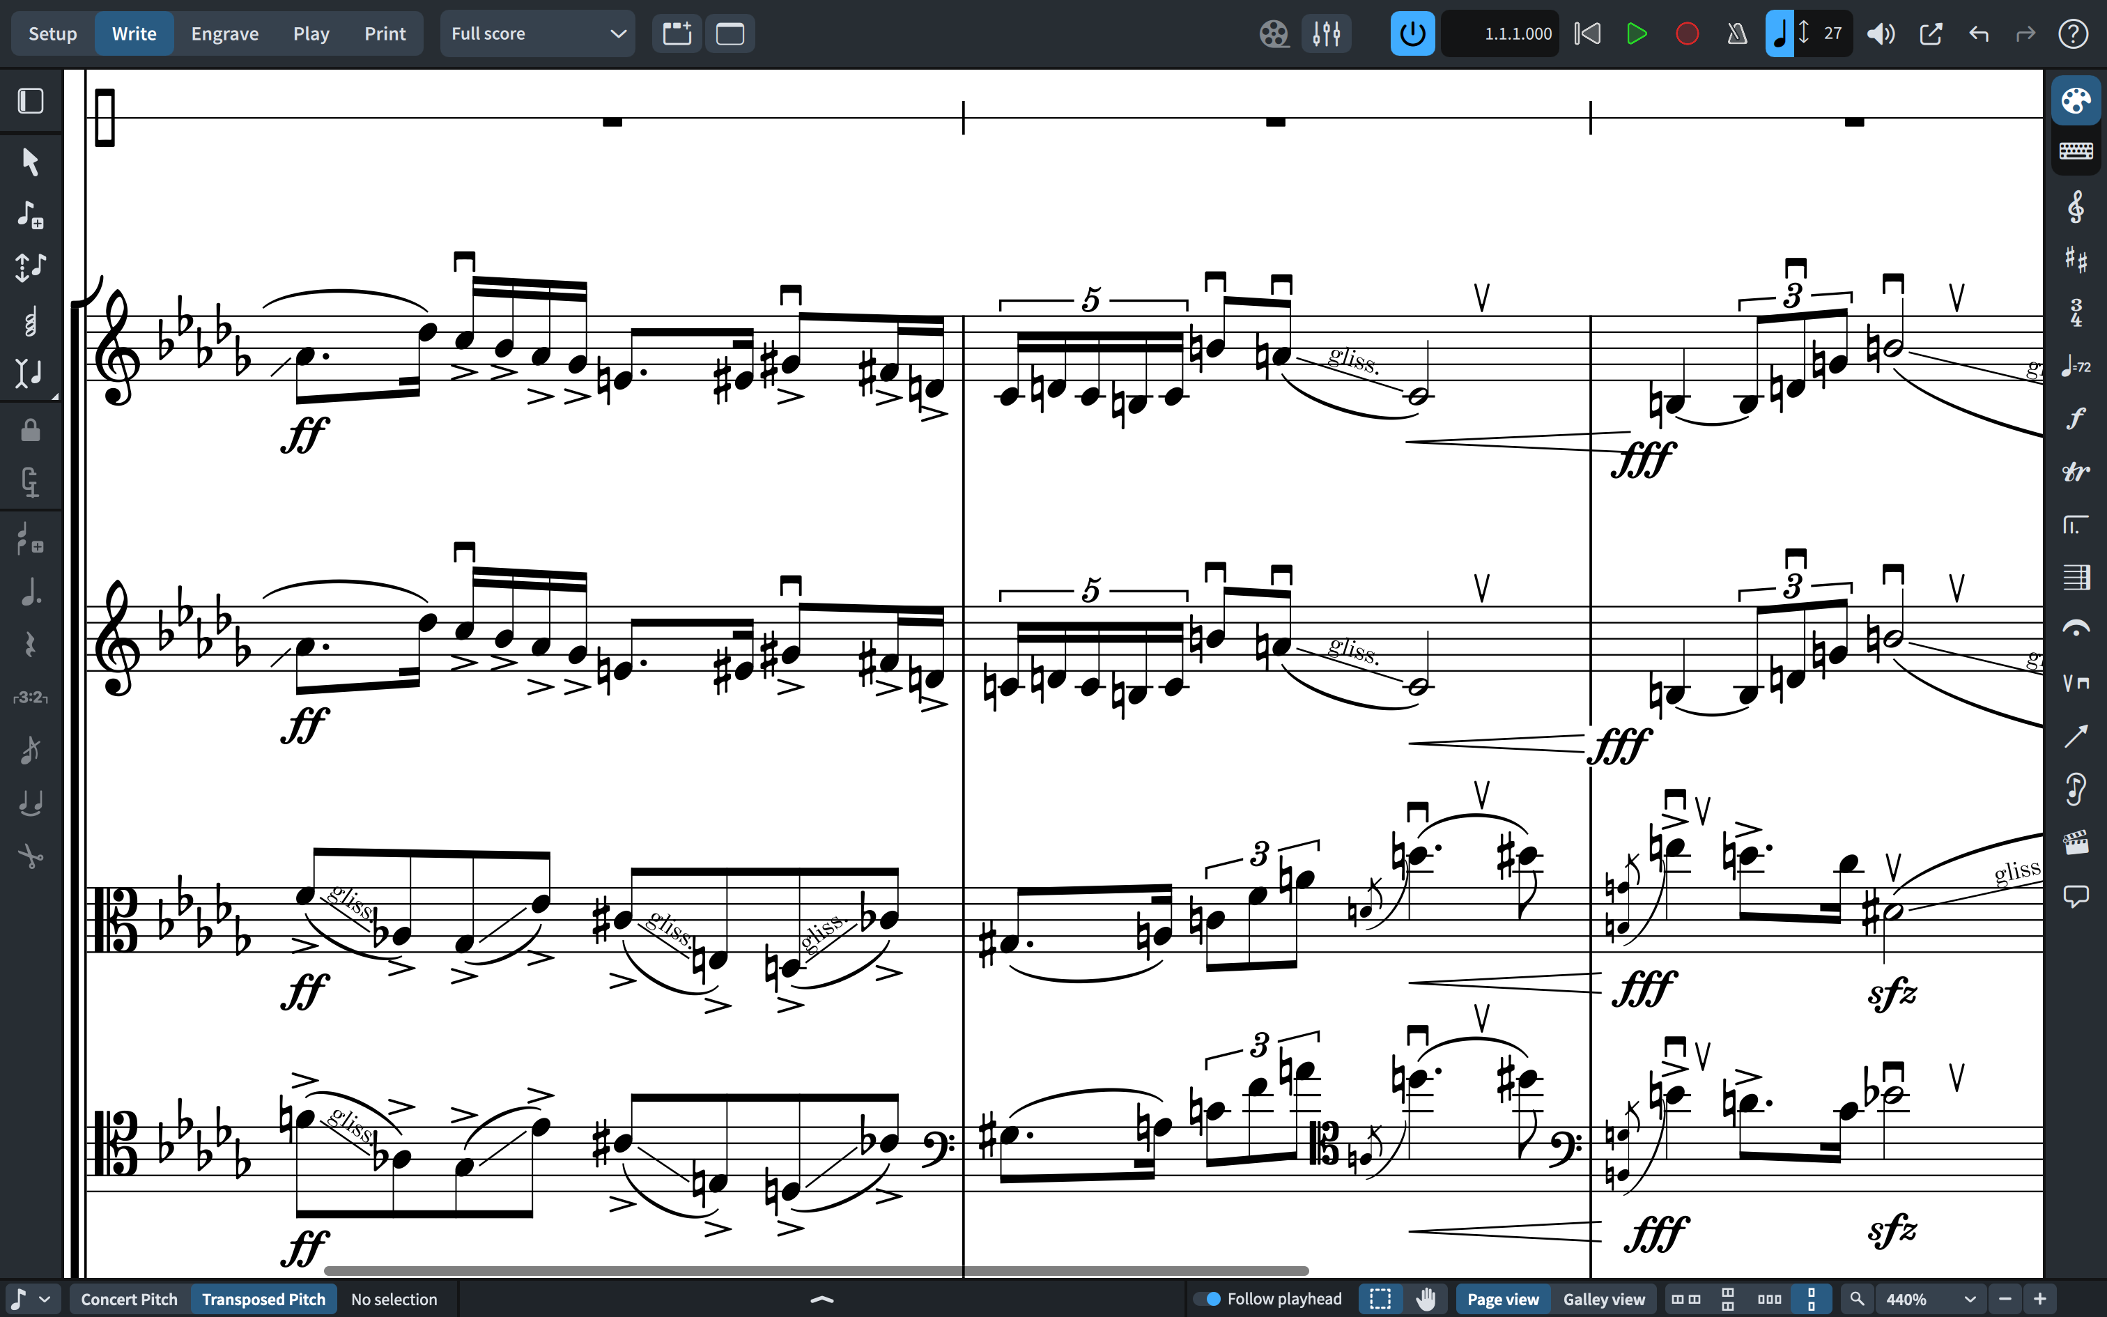This screenshot has width=2107, height=1317.
Task: Toggle the speaker audio icon
Action: (x=1881, y=33)
